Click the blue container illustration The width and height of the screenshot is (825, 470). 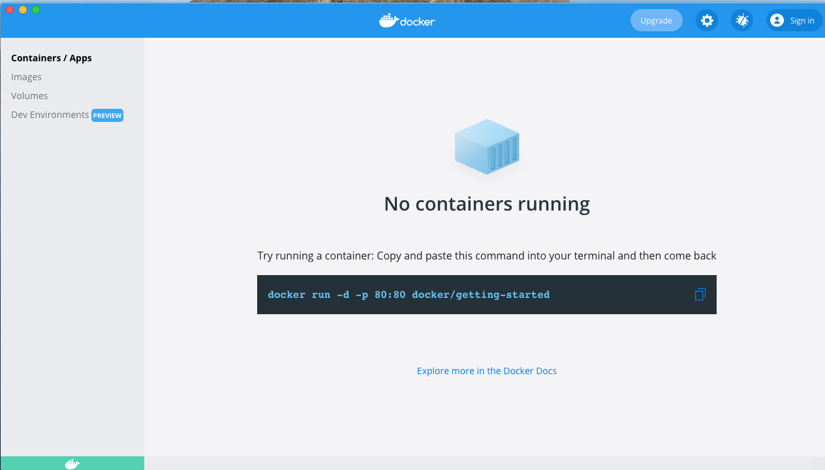tap(487, 147)
